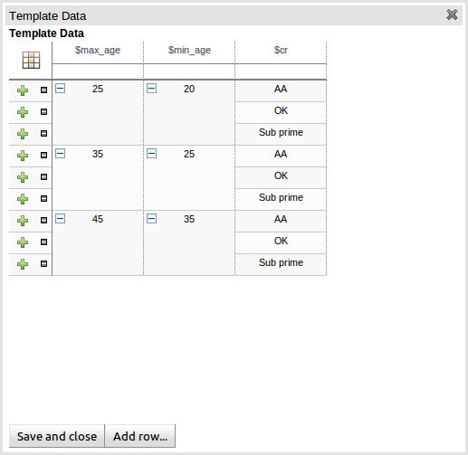Click green plus on 45/35 AA row
468x455 pixels.
[x=23, y=221]
